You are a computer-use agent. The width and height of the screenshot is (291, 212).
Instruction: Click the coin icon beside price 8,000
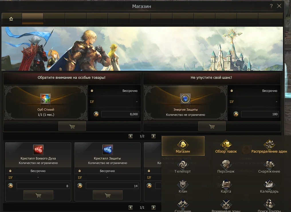click(x=96, y=114)
